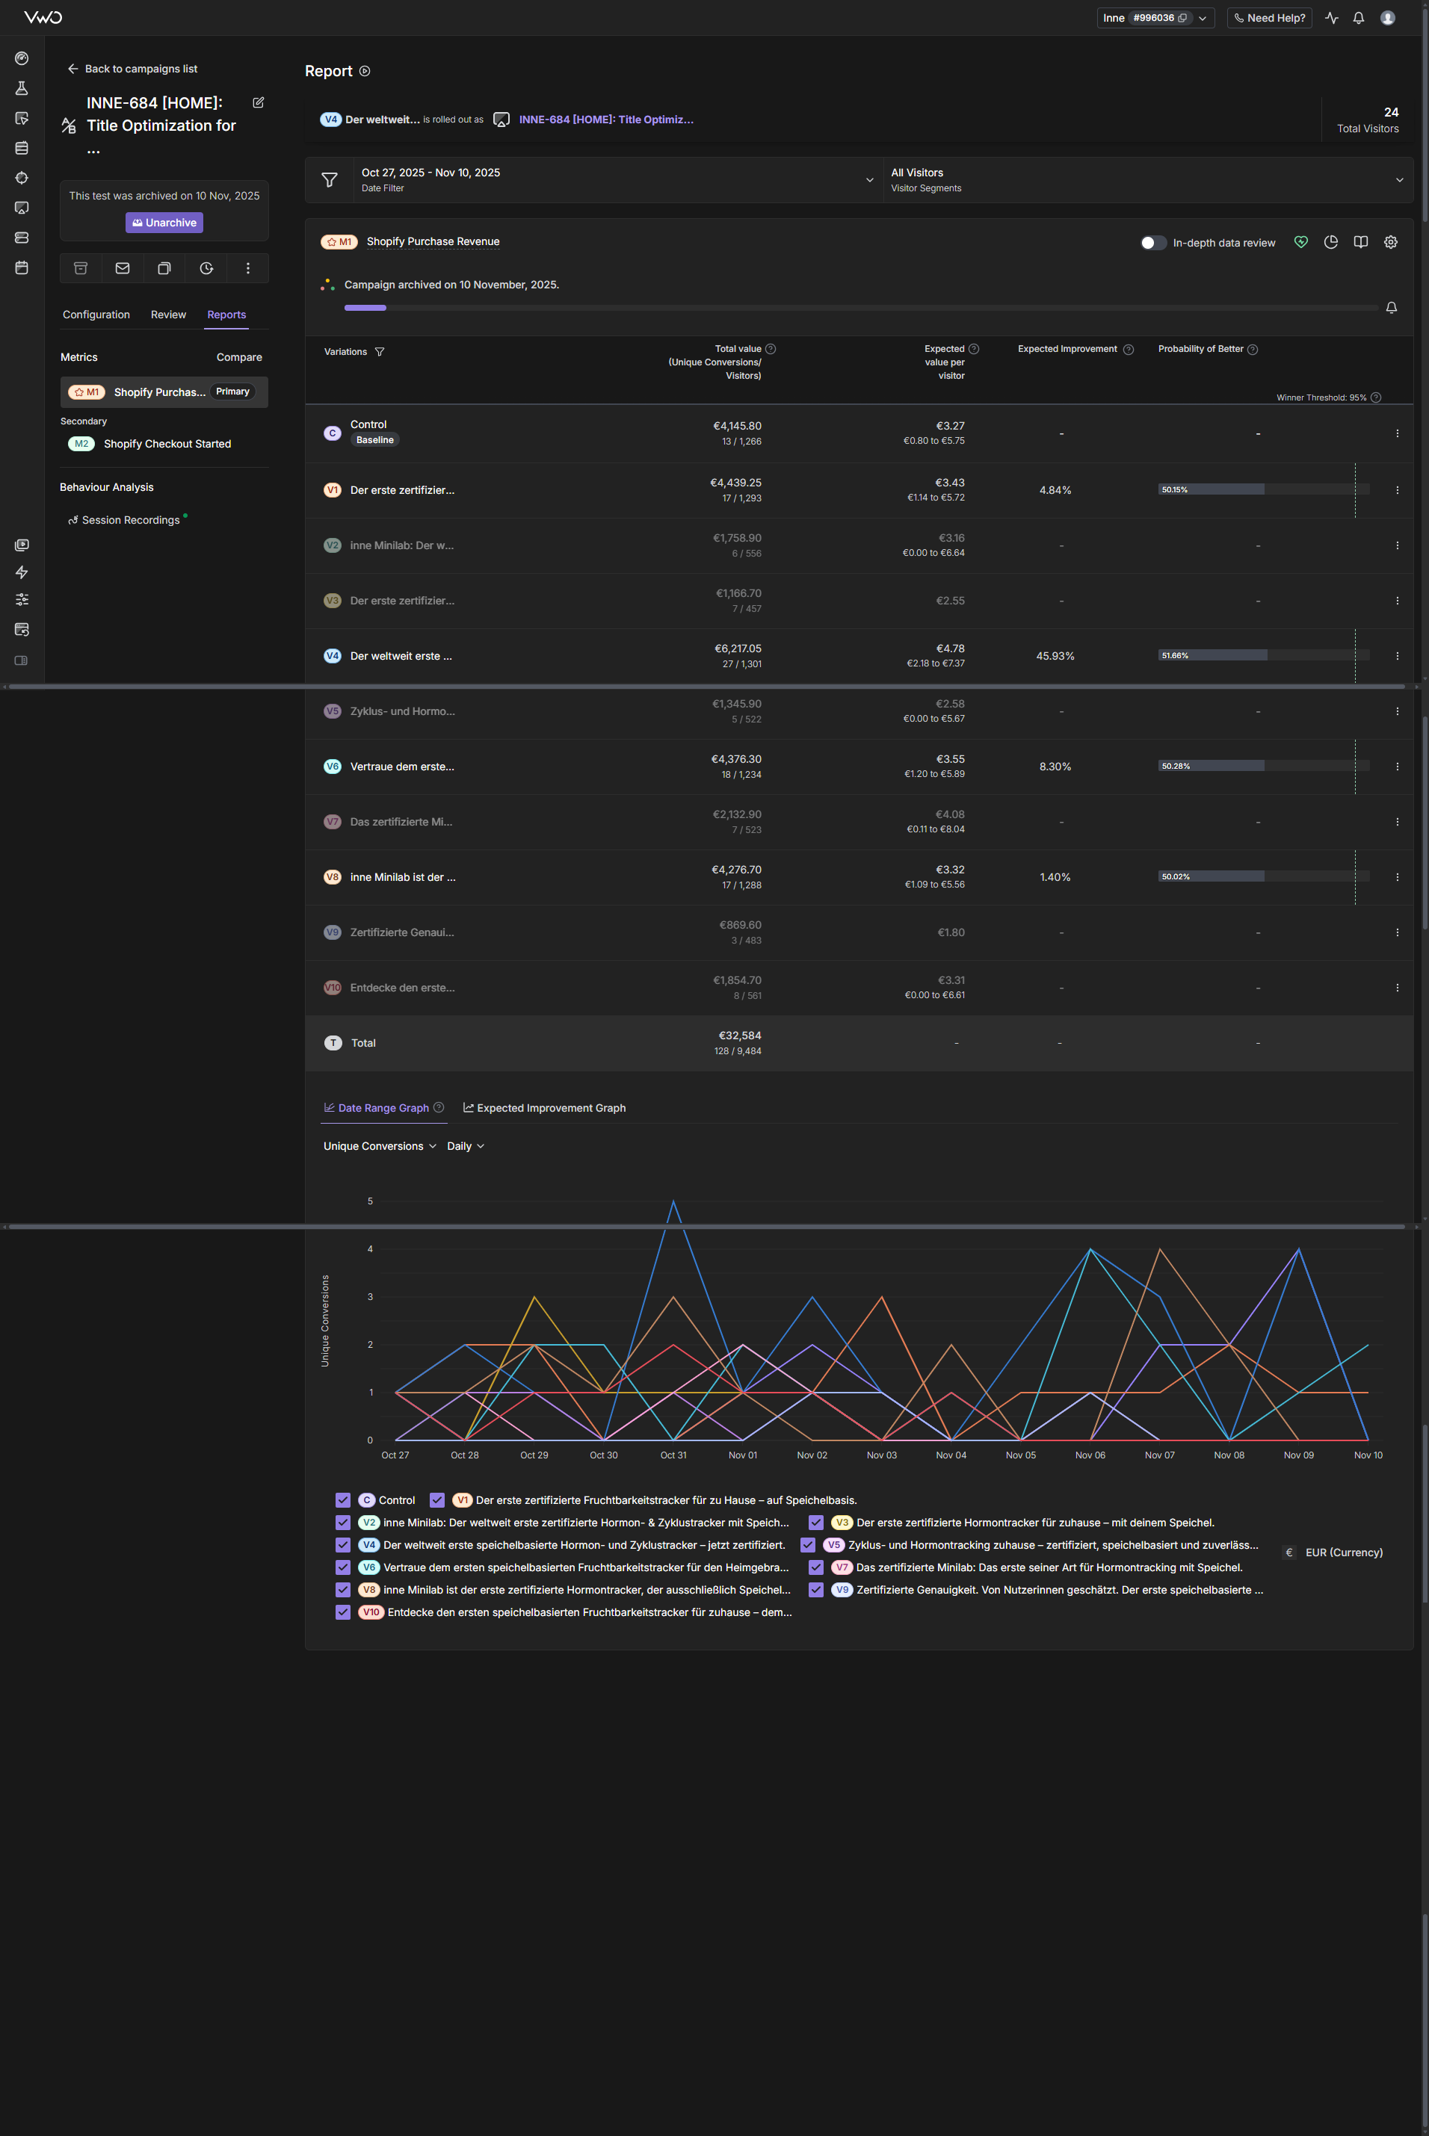Screen dimensions: 1429x2136
Task: Click the variations filter funnel icon
Action: coord(380,352)
